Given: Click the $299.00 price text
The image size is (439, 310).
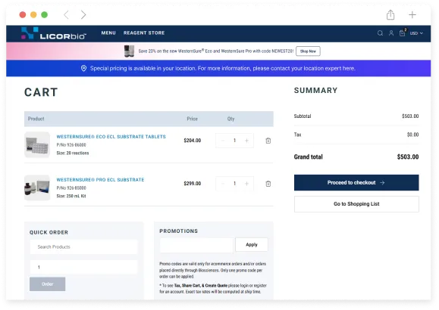Looking at the screenshot, I should [193, 184].
